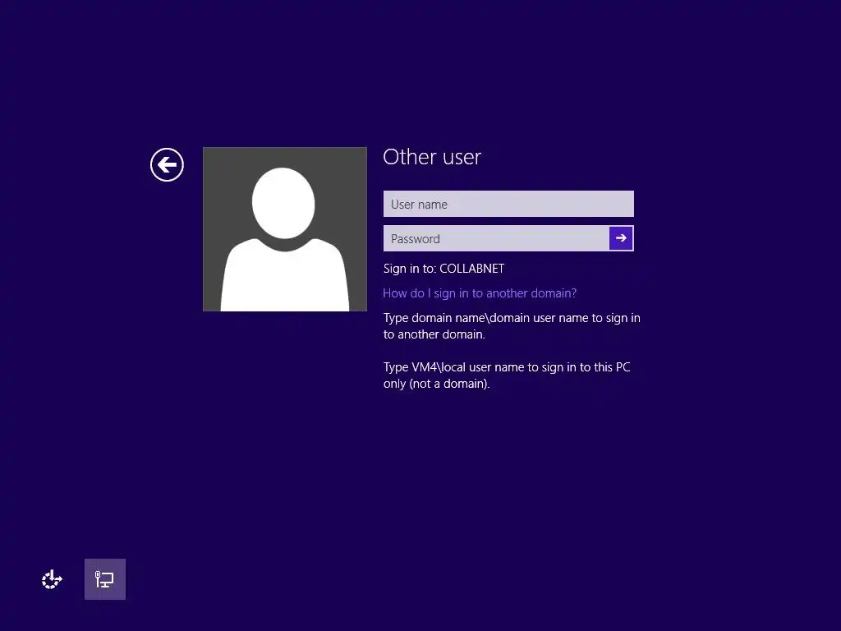Screen dimensions: 841x631
Task: Focus the User name field
Action: point(508,204)
